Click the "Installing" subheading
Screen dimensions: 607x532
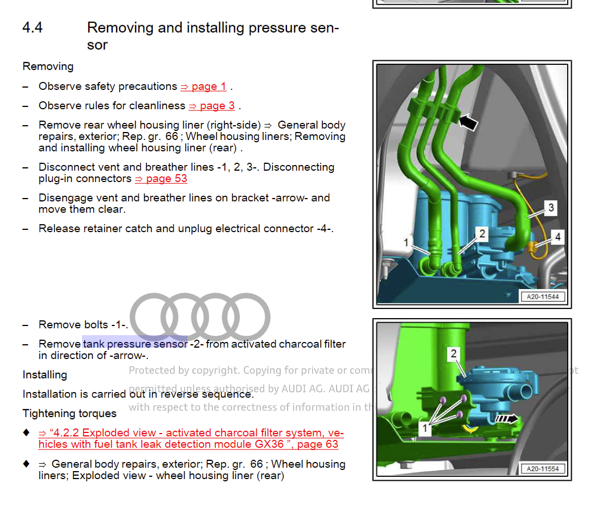click(x=45, y=375)
